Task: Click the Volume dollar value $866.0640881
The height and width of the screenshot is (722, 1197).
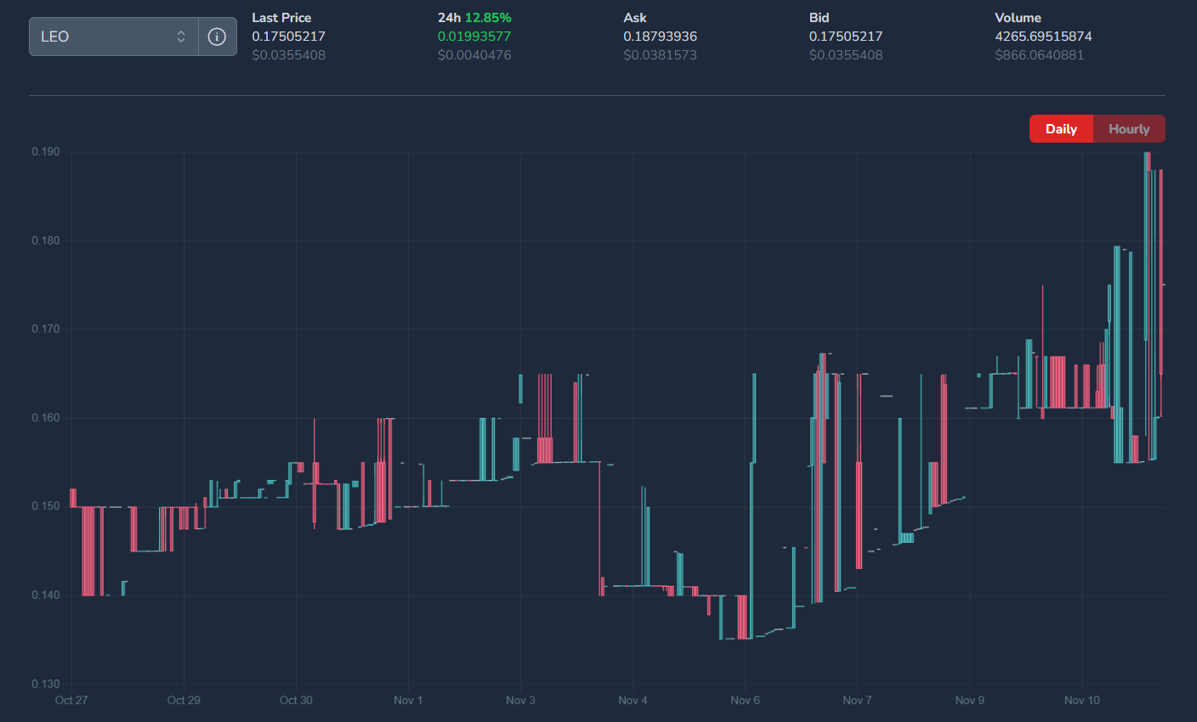Action: point(1039,55)
